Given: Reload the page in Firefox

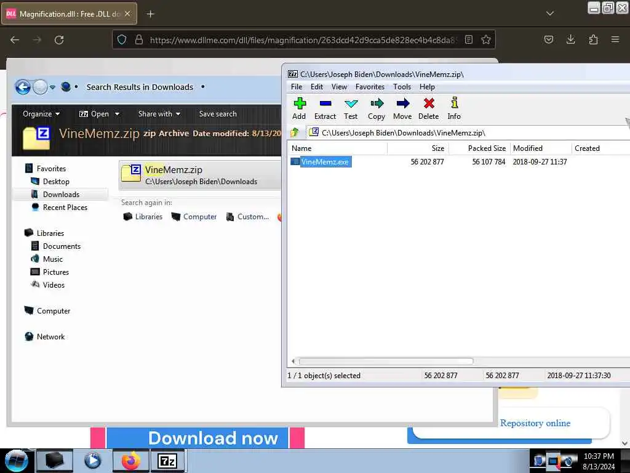Looking at the screenshot, I should pos(59,40).
